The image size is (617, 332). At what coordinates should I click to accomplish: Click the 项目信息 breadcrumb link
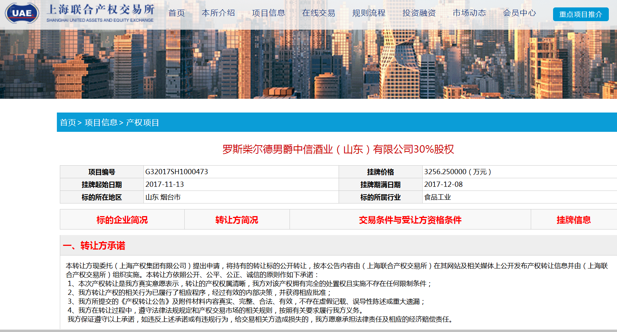101,123
